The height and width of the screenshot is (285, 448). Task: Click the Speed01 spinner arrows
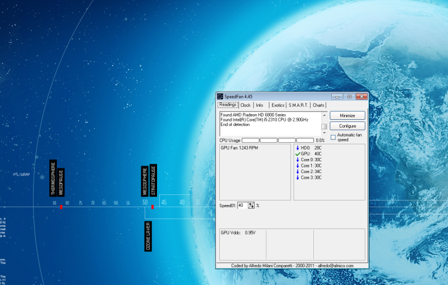point(251,205)
